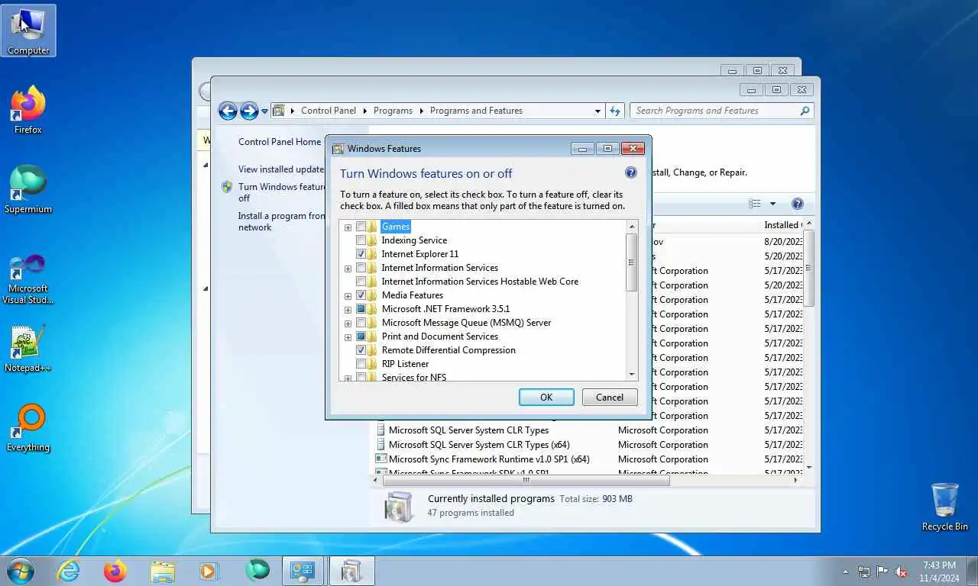Expand Print and Document Services node
978x586 pixels.
pos(348,337)
